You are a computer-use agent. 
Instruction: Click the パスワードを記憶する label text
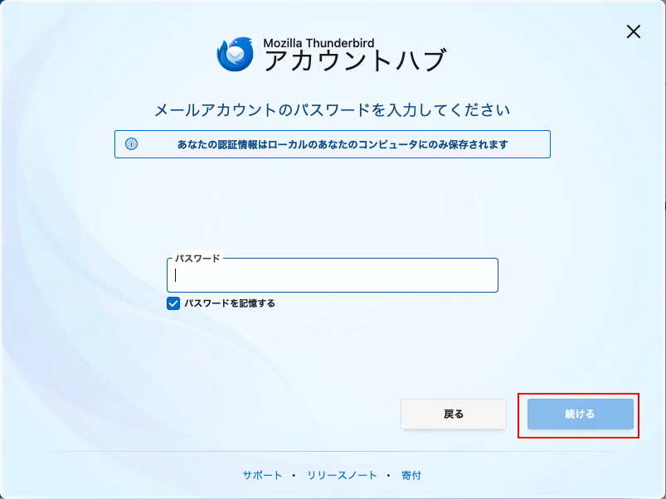[230, 303]
